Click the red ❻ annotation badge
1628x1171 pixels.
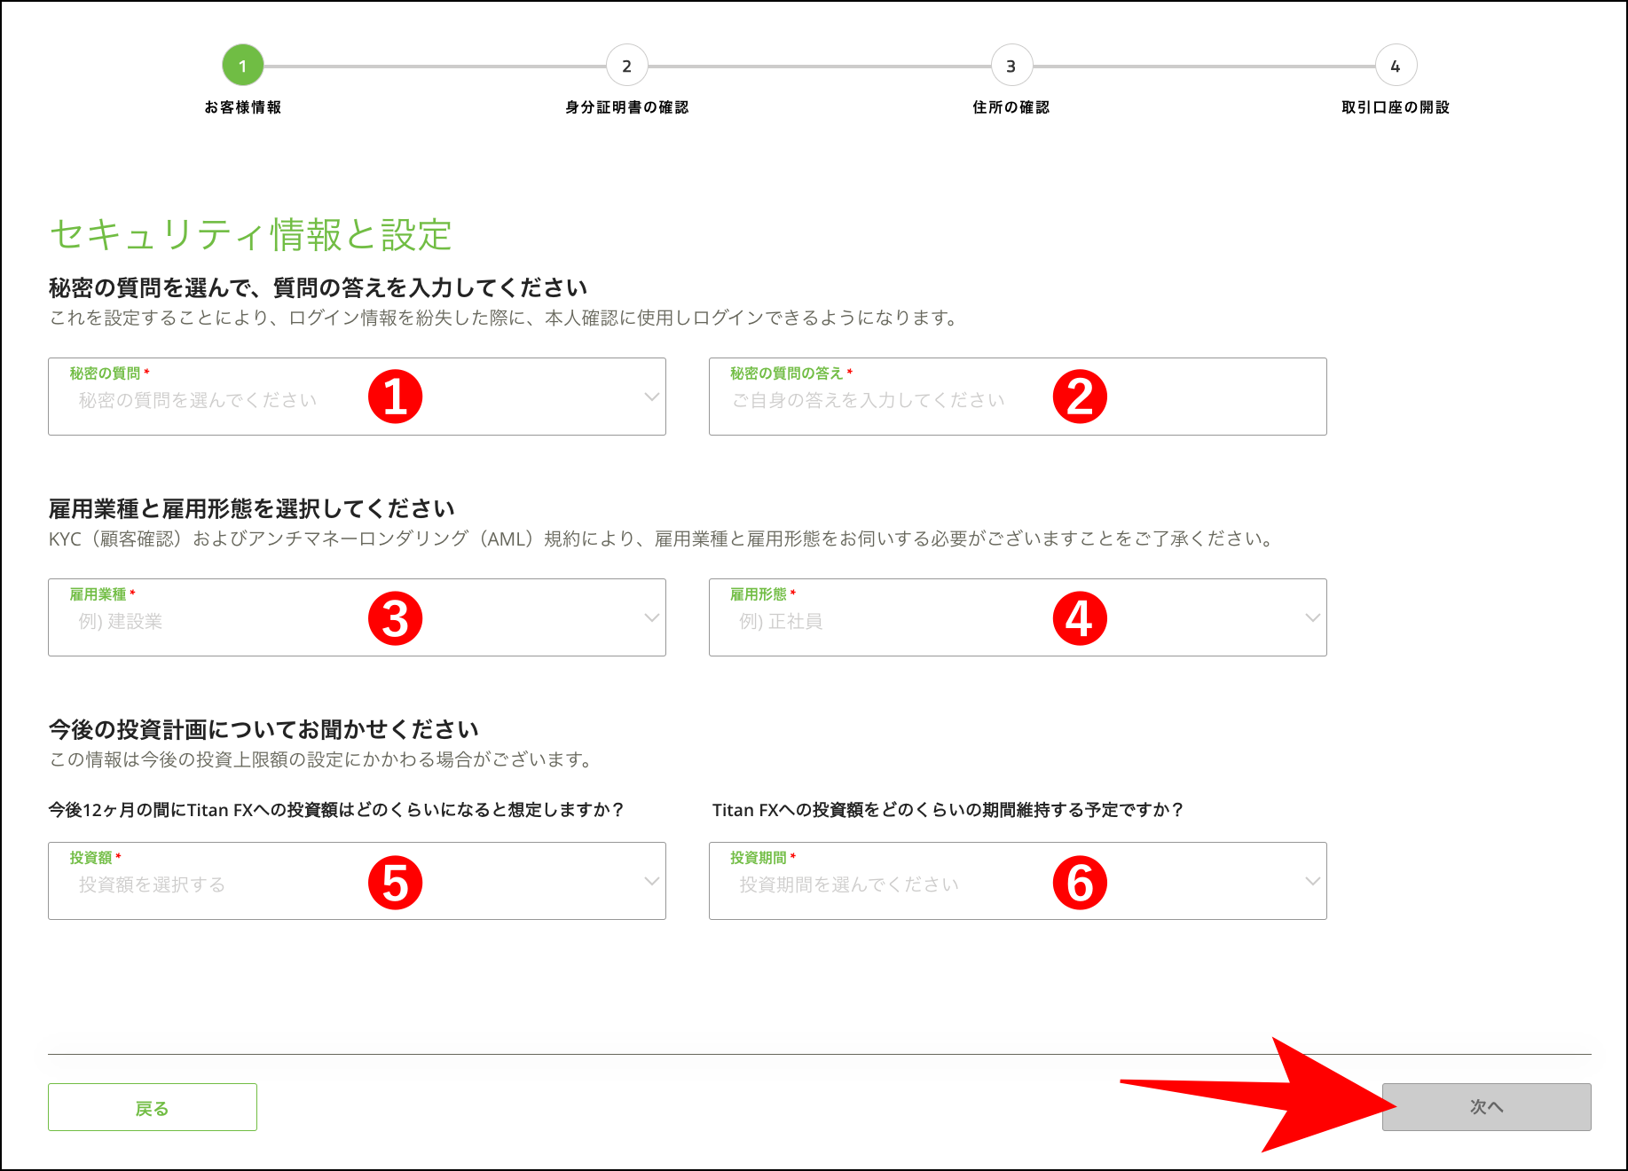[1079, 882]
